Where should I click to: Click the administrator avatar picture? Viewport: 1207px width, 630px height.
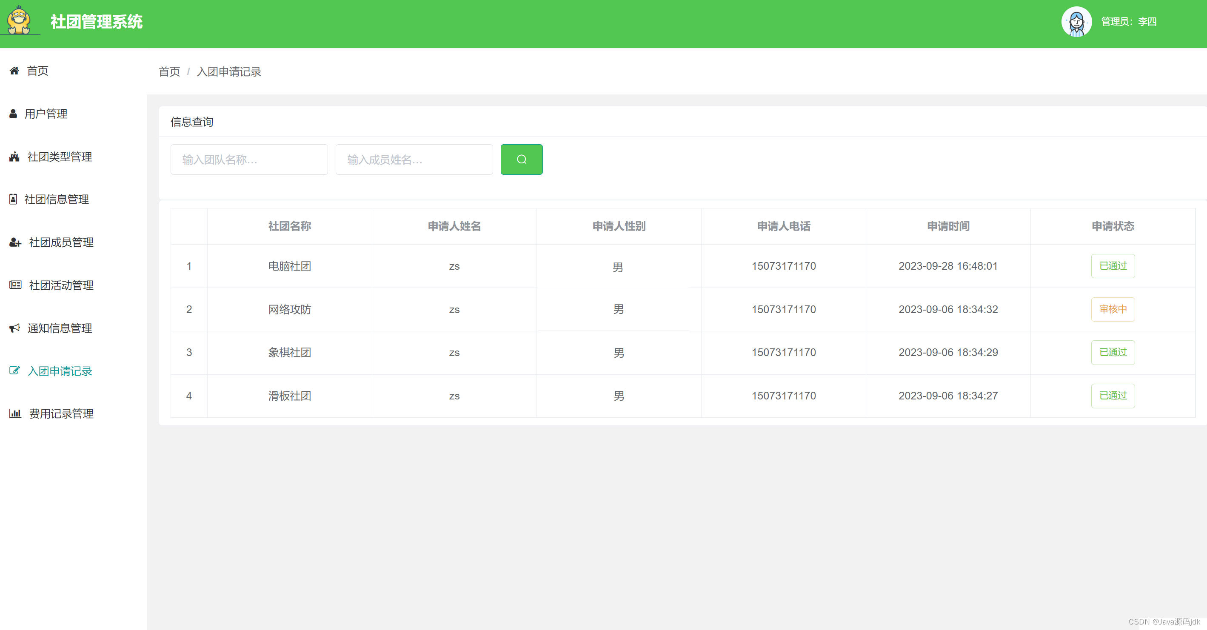pyautogui.click(x=1076, y=22)
